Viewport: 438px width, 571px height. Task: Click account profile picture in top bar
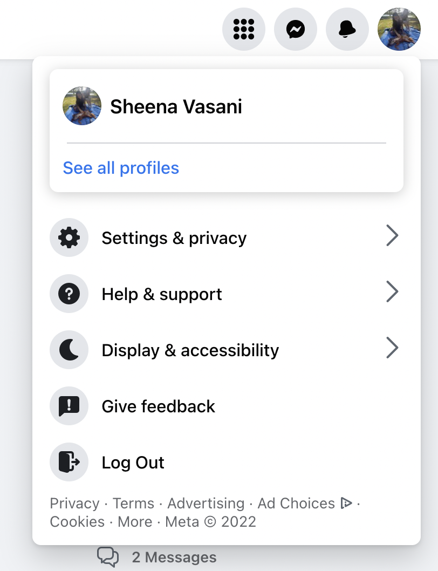[x=399, y=29]
